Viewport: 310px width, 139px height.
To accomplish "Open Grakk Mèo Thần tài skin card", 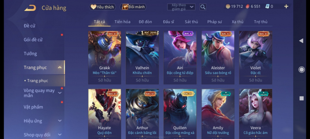I will coord(105,58).
